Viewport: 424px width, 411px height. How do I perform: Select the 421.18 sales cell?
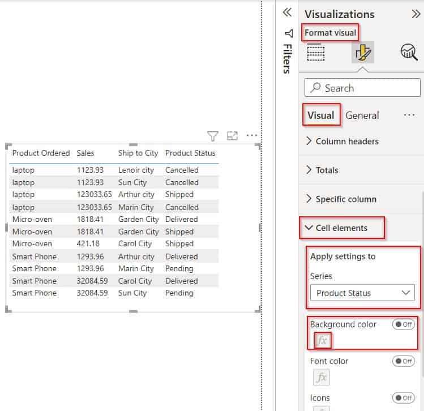click(88, 243)
